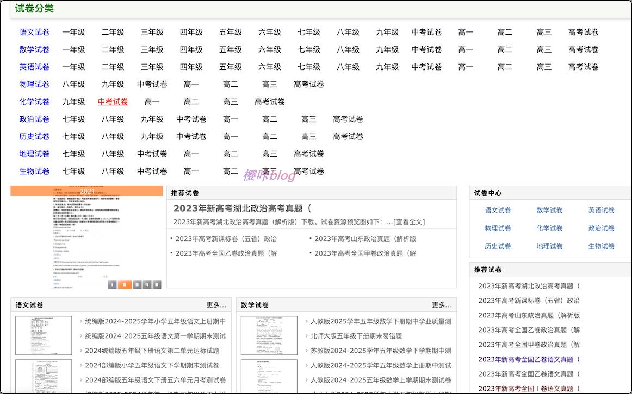Screen dimensions: 632x394
Task: Open the 2021 slideshow exam image
Action: [x=86, y=237]
